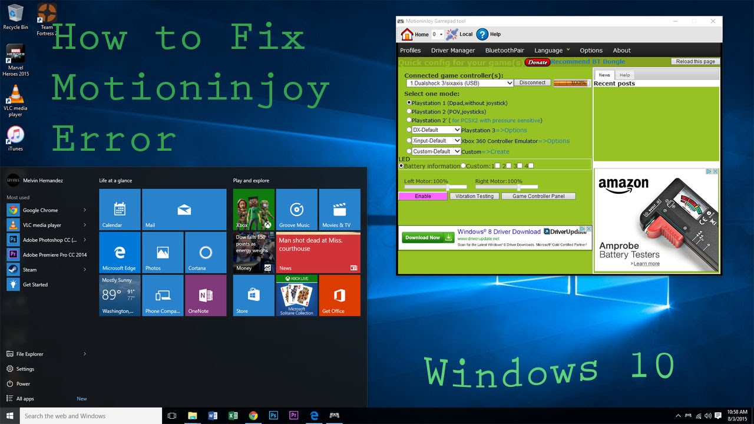The width and height of the screenshot is (754, 424).
Task: Open Task View on the taskbar
Action: point(172,416)
